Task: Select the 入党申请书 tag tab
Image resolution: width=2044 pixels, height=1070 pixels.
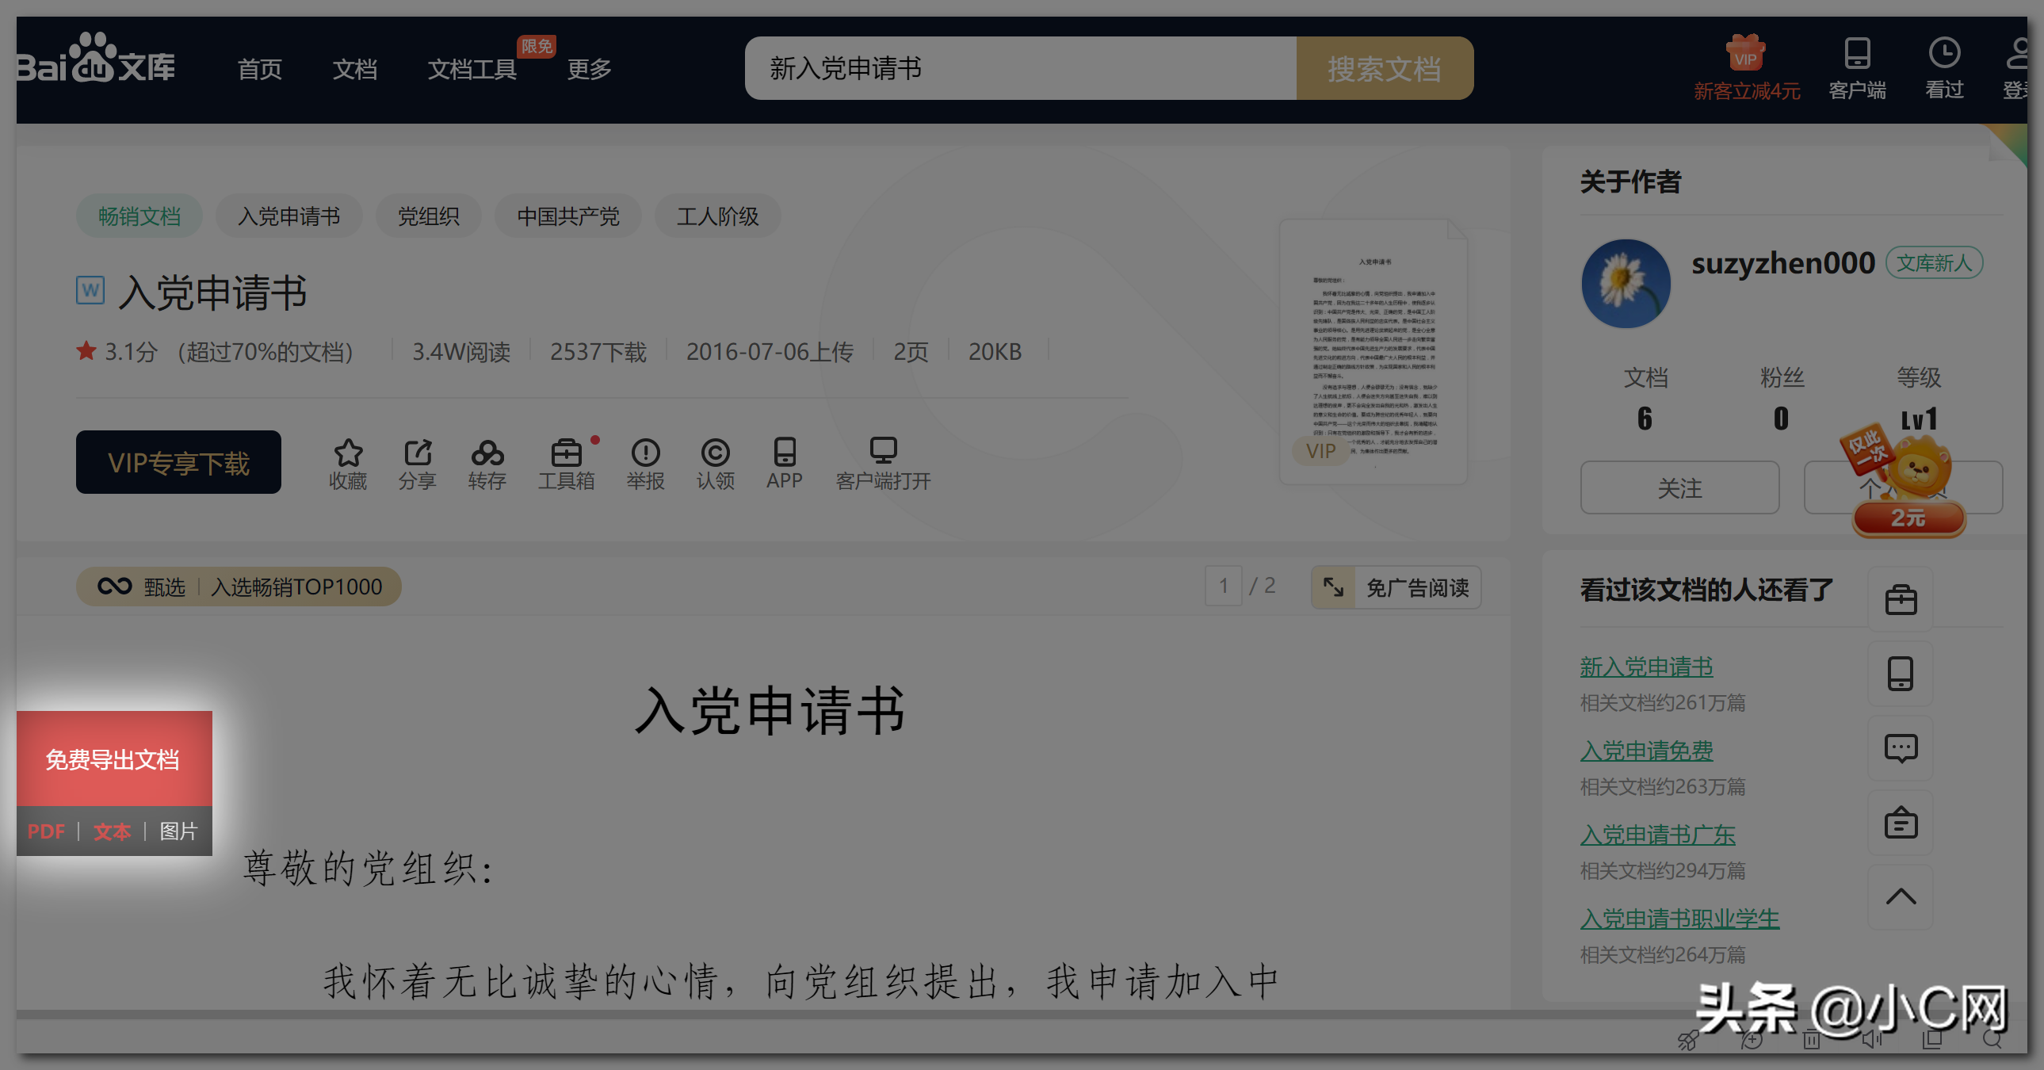Action: click(288, 216)
